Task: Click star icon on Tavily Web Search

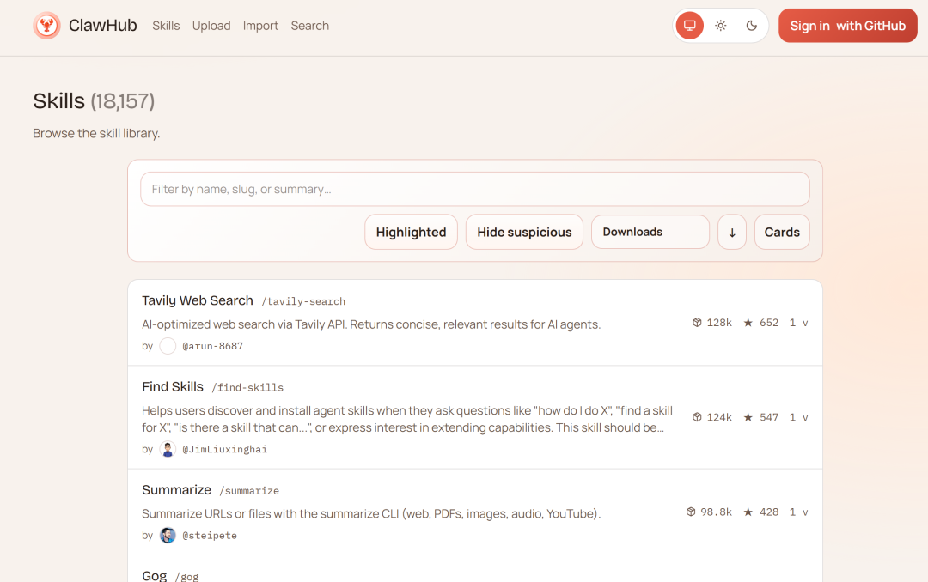Action: point(748,323)
